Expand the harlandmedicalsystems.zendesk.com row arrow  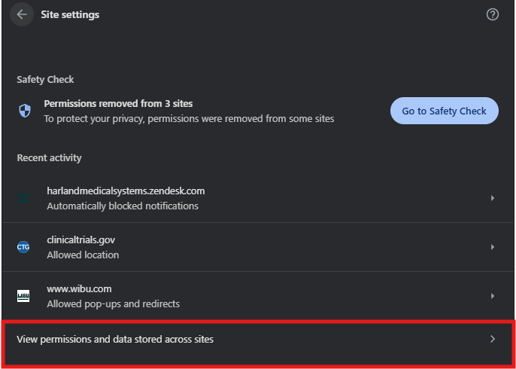pos(493,198)
